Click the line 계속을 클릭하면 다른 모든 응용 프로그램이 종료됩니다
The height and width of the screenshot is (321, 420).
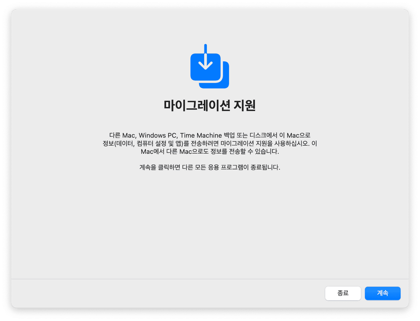coord(210,168)
